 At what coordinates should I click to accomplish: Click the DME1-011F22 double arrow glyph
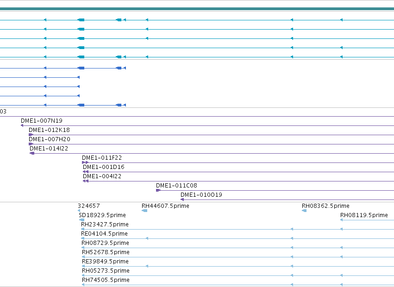click(x=85, y=162)
